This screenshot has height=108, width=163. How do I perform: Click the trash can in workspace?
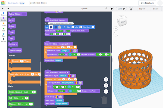pyautogui.click(x=104, y=100)
